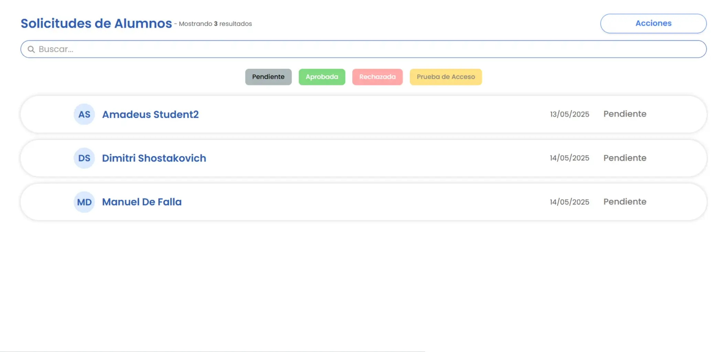Click the DS avatar icon
Image resolution: width=728 pixels, height=352 pixels.
(84, 158)
